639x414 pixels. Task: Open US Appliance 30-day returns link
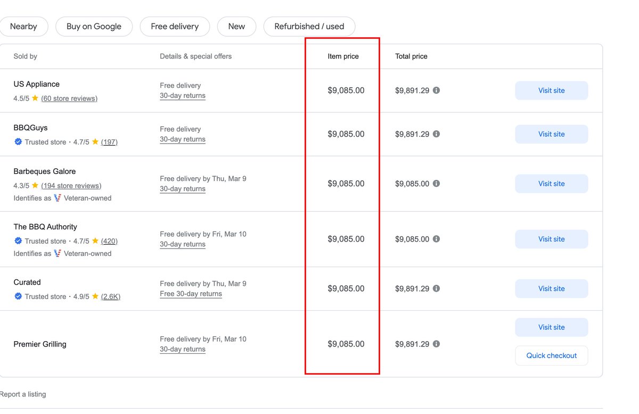pyautogui.click(x=183, y=96)
